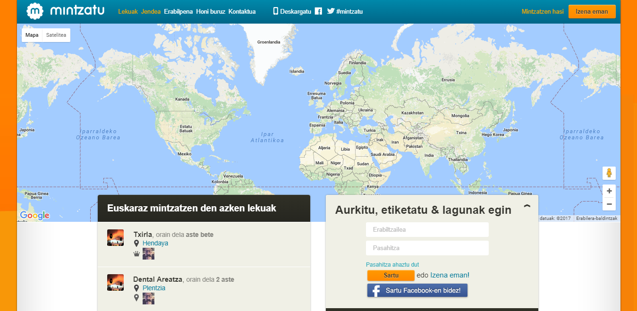Click the Sartu Facebook-en bidez button
Viewport: 637px width, 311px height.
pos(417,291)
